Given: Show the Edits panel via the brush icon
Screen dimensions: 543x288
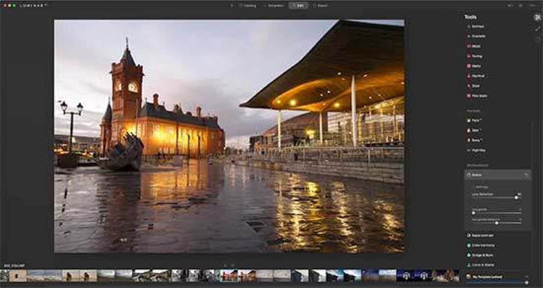Looking at the screenshot, I should (x=537, y=28).
